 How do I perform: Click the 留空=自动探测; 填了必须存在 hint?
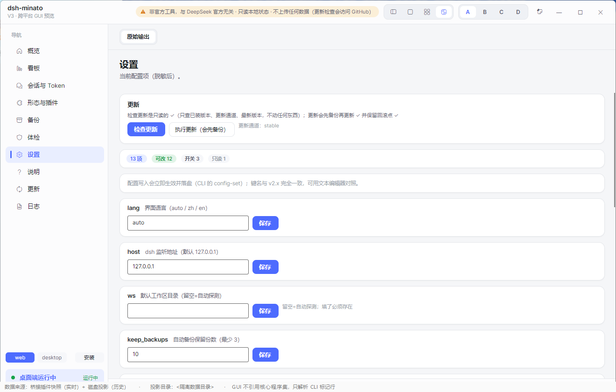[x=317, y=307]
